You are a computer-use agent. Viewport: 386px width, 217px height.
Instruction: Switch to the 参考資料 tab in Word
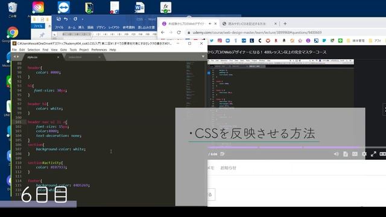coord(128,27)
